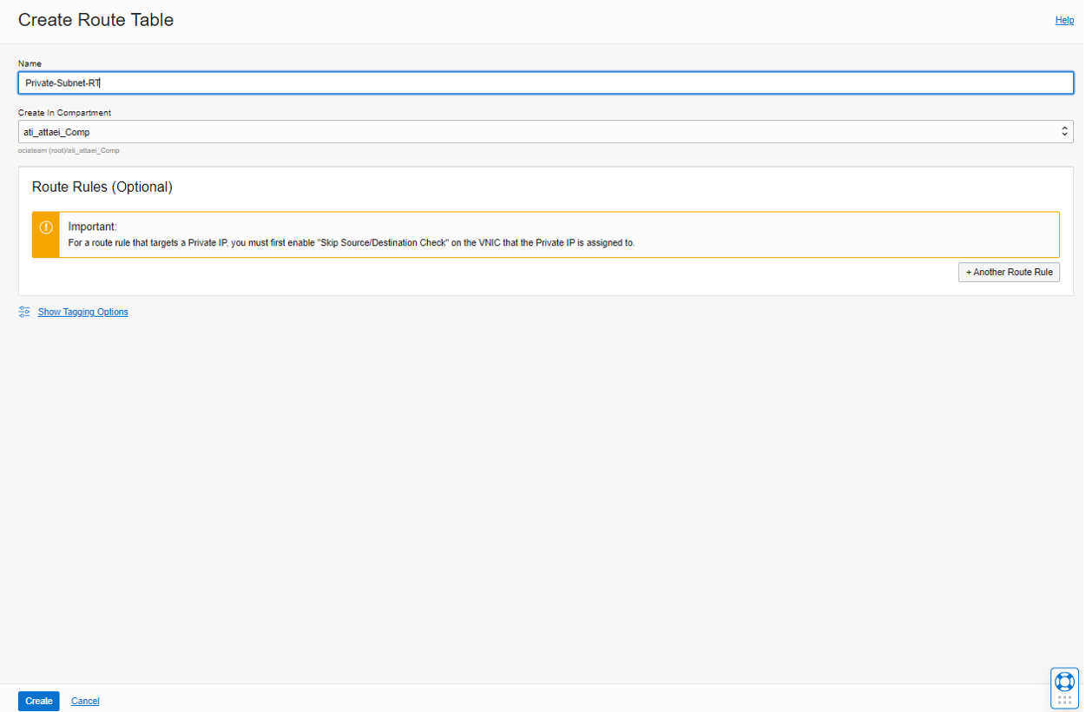Click the compartment path text ociateam (root)
The width and height of the screenshot is (1086, 712).
pyautogui.click(x=69, y=150)
